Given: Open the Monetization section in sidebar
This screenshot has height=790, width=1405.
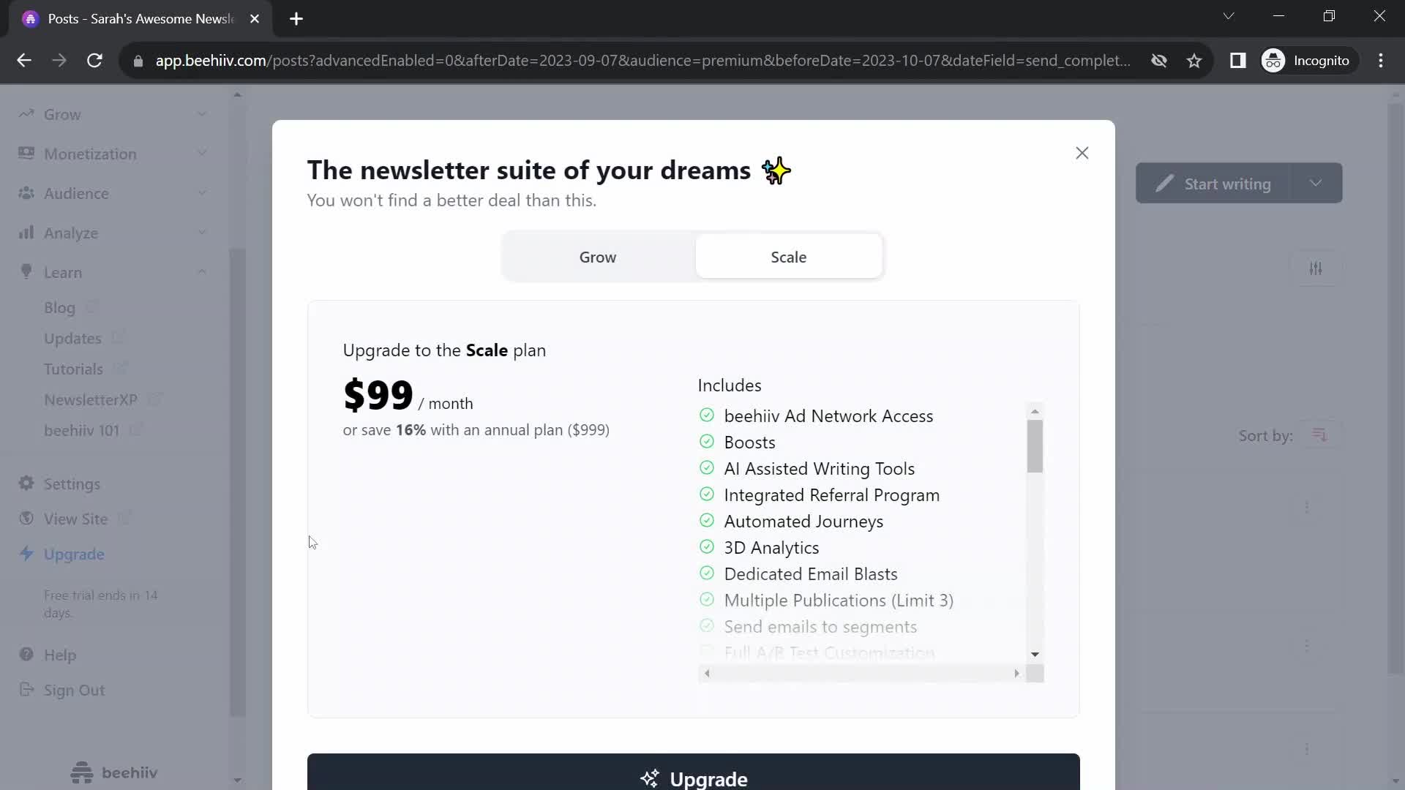Looking at the screenshot, I should coord(90,154).
